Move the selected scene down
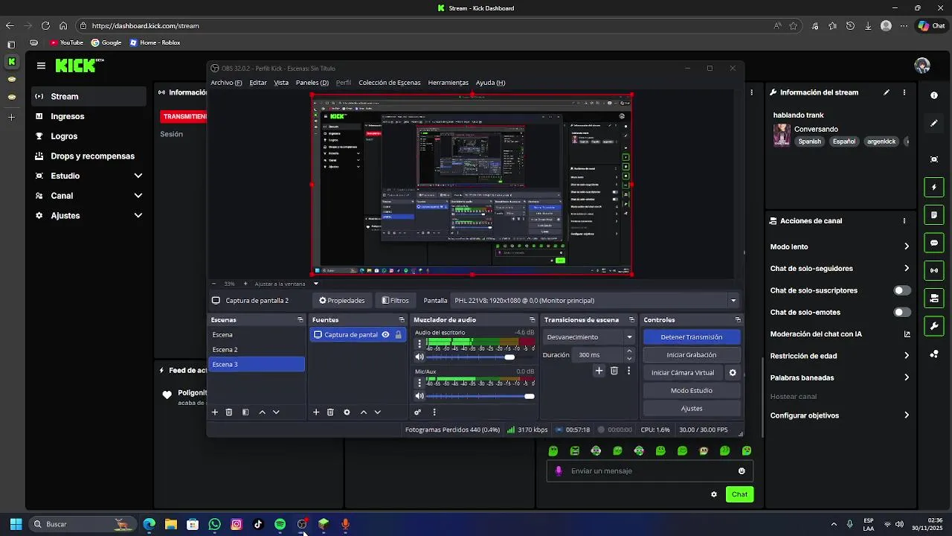Screen dimensions: 952x536 pos(276,412)
